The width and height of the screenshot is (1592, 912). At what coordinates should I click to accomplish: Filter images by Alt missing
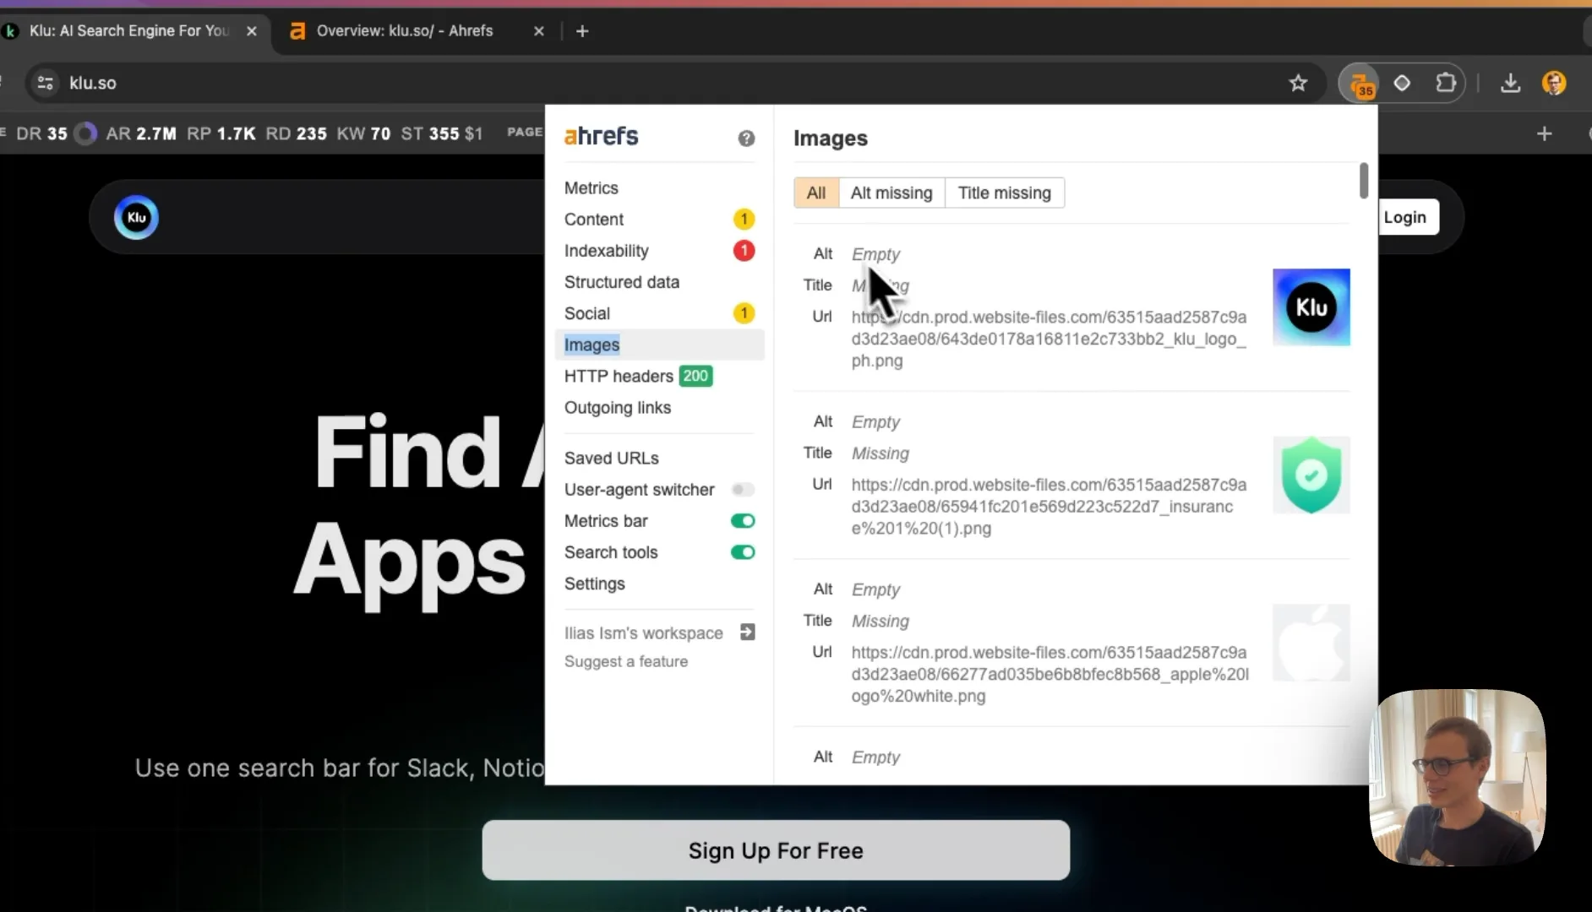(x=891, y=193)
